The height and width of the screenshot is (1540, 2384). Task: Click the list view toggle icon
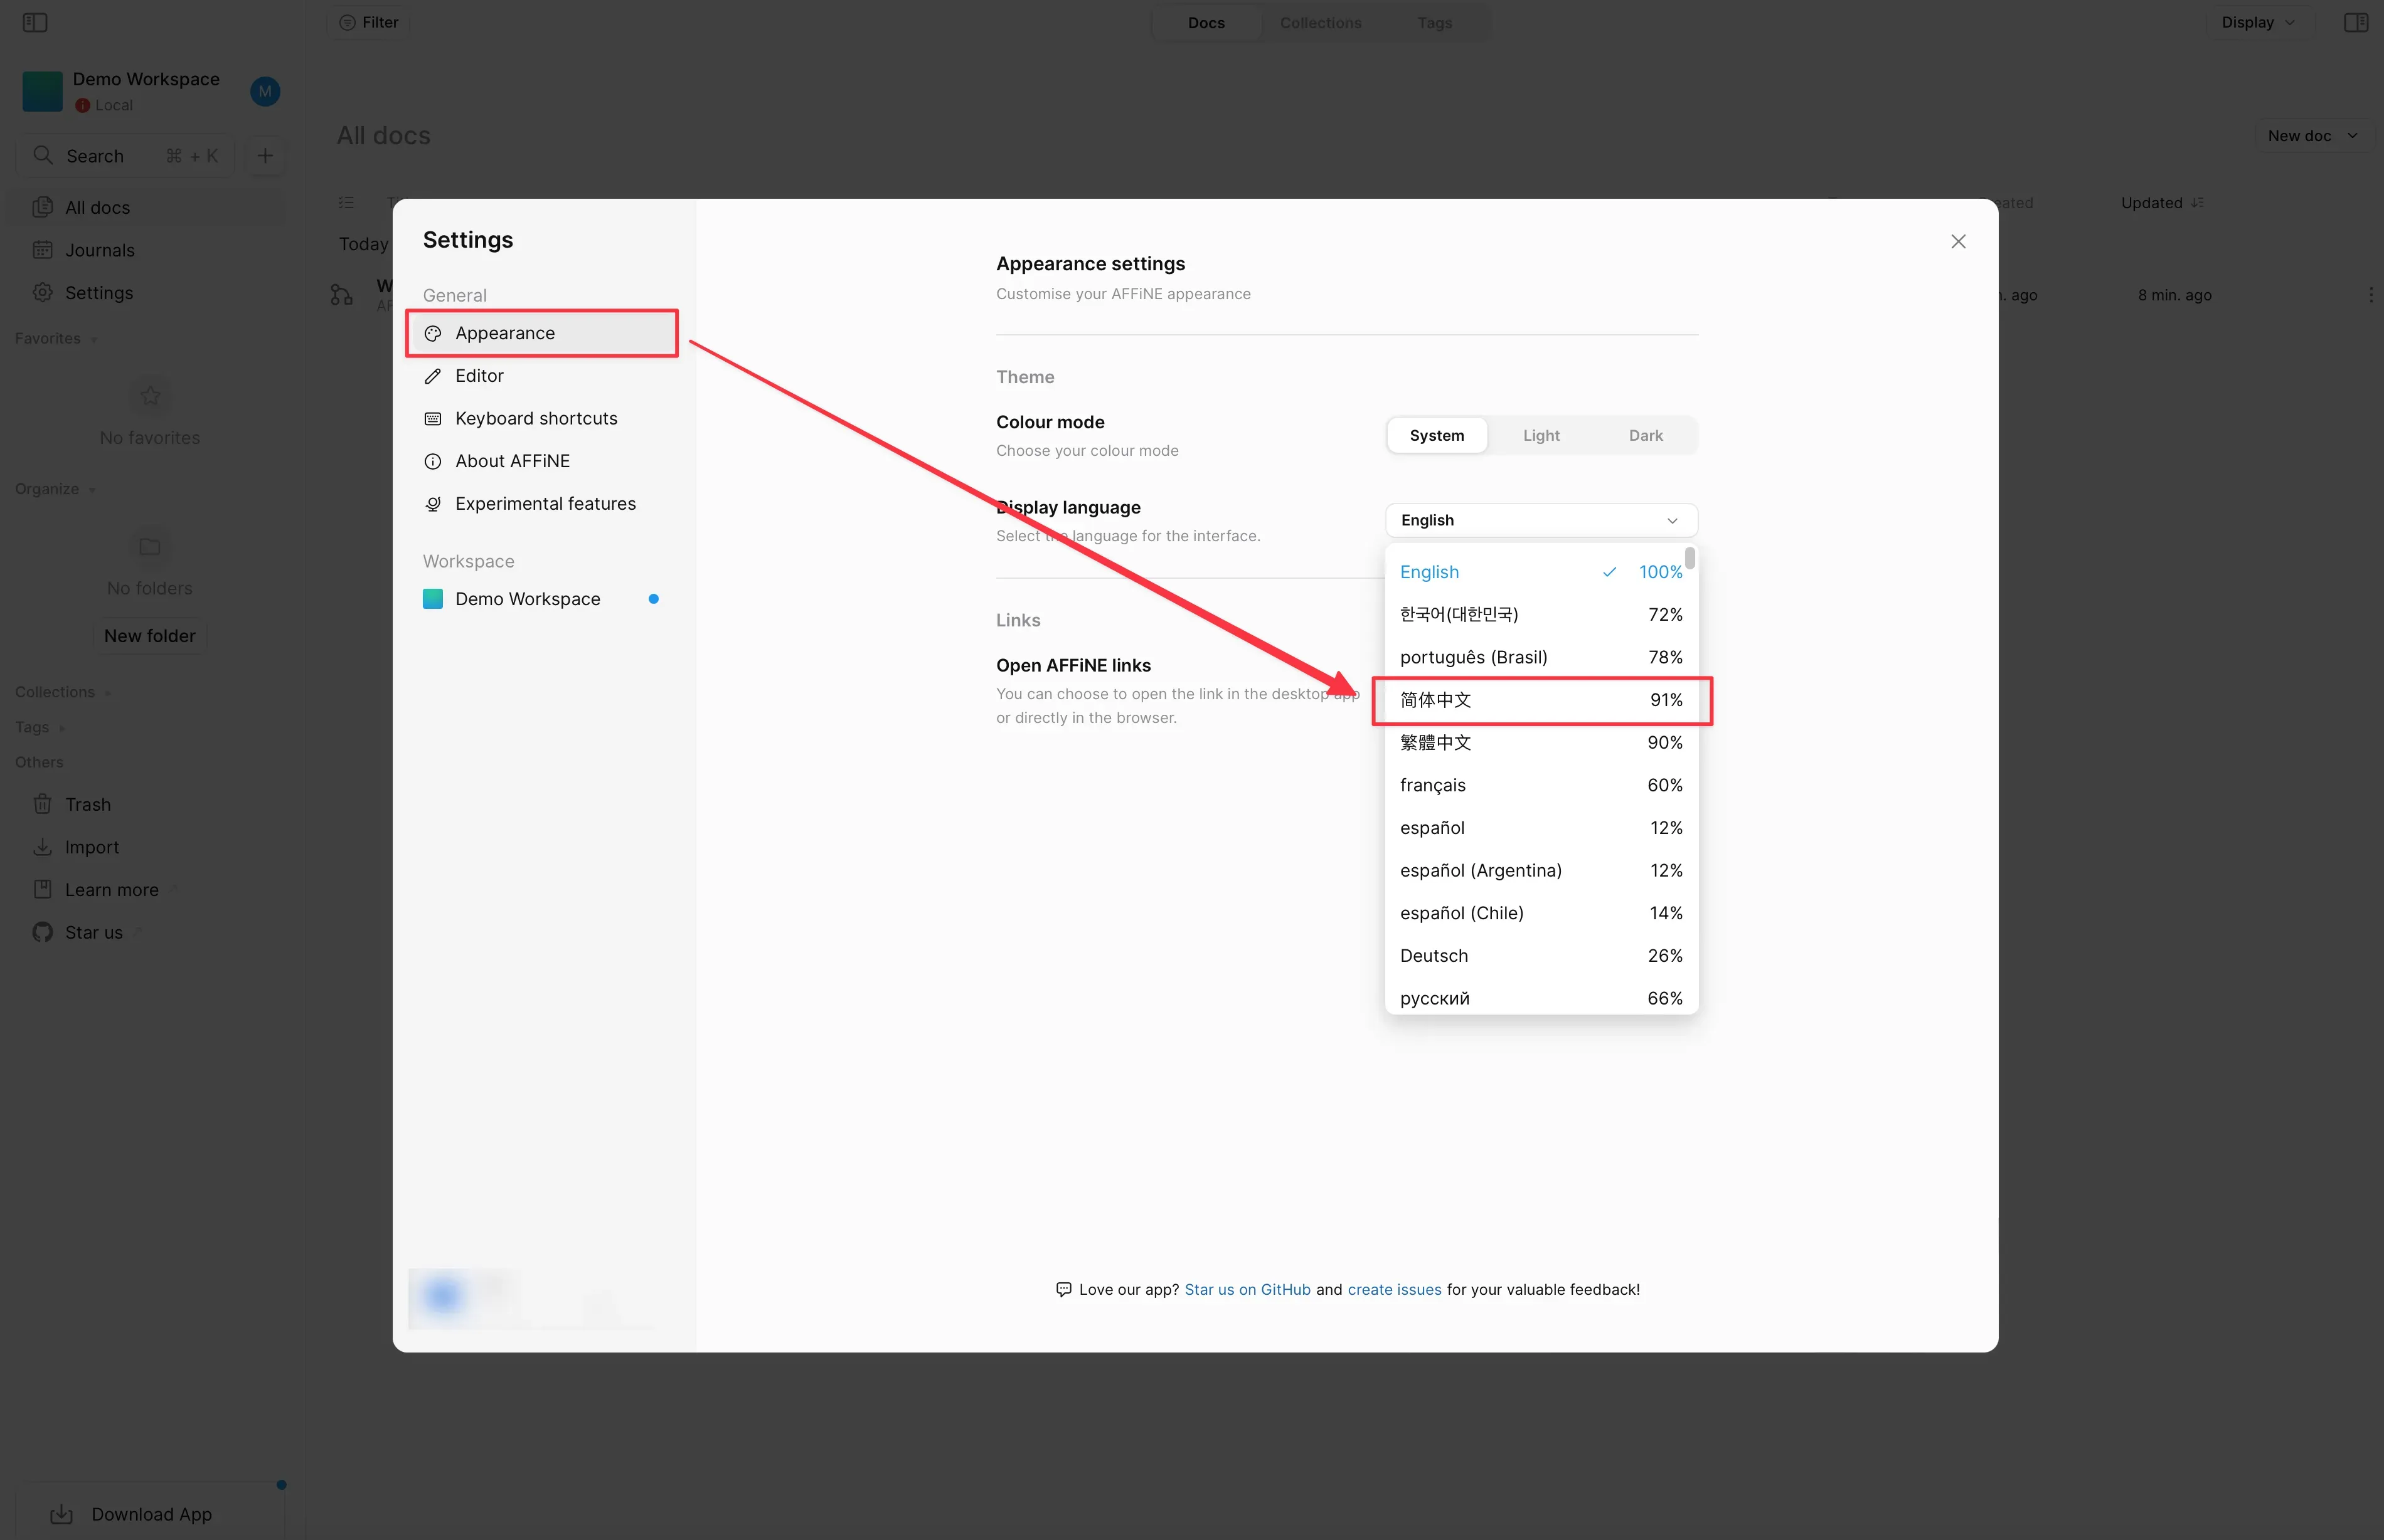tap(346, 203)
